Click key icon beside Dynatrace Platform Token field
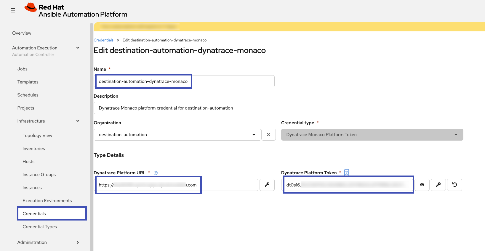This screenshot has width=485, height=251. [x=438, y=185]
